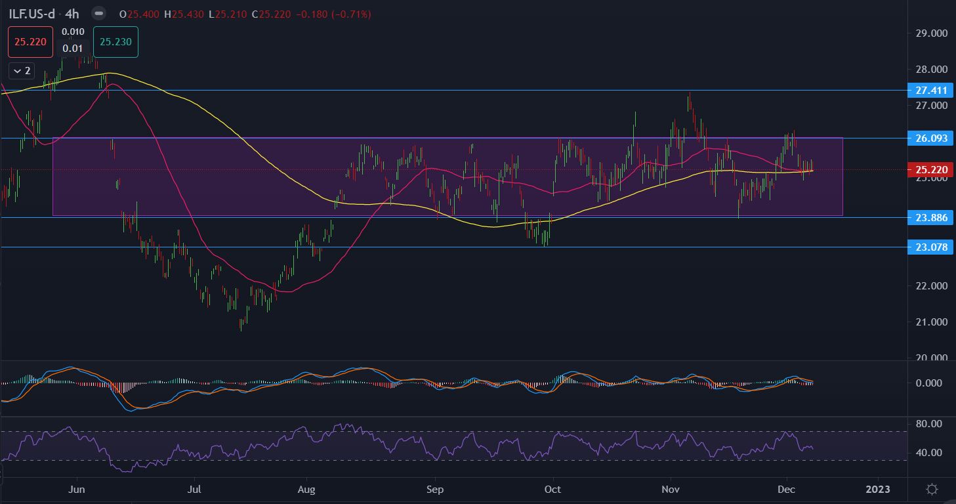Click the 0.01 order quantity field

(x=72, y=48)
